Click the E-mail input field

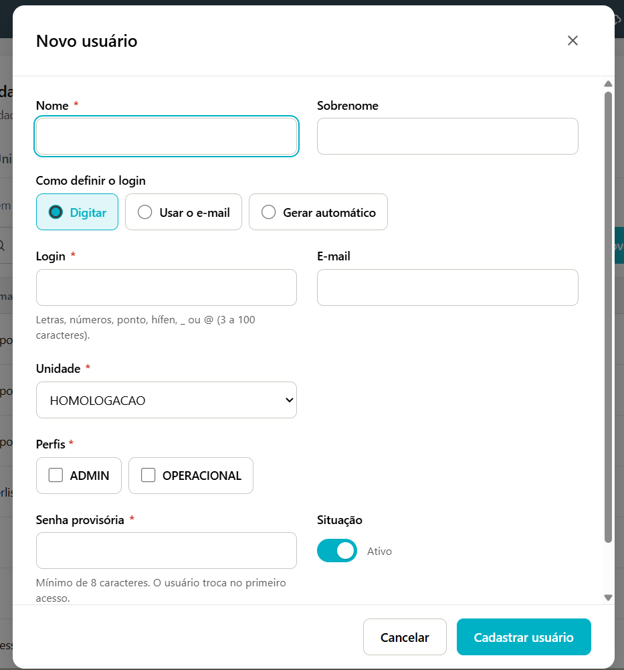coord(447,288)
